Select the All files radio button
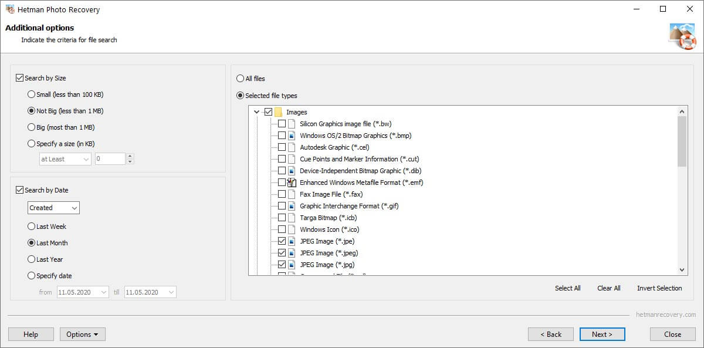The image size is (704, 348). (241, 79)
